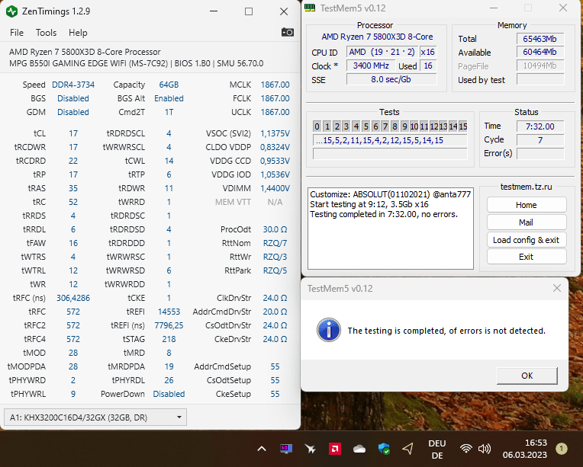Click AddrCmdDrvStr 20.0 Ω value
The height and width of the screenshot is (467, 583).
click(x=275, y=312)
